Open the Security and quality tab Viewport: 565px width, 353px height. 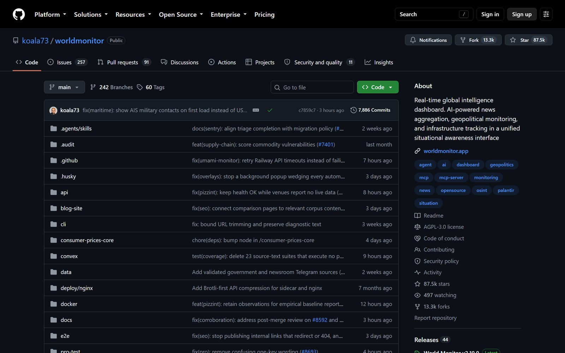[319, 62]
